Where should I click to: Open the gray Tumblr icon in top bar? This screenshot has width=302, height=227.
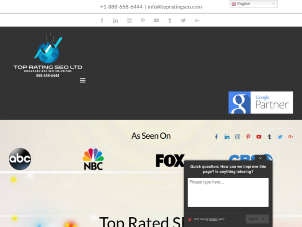point(170,20)
